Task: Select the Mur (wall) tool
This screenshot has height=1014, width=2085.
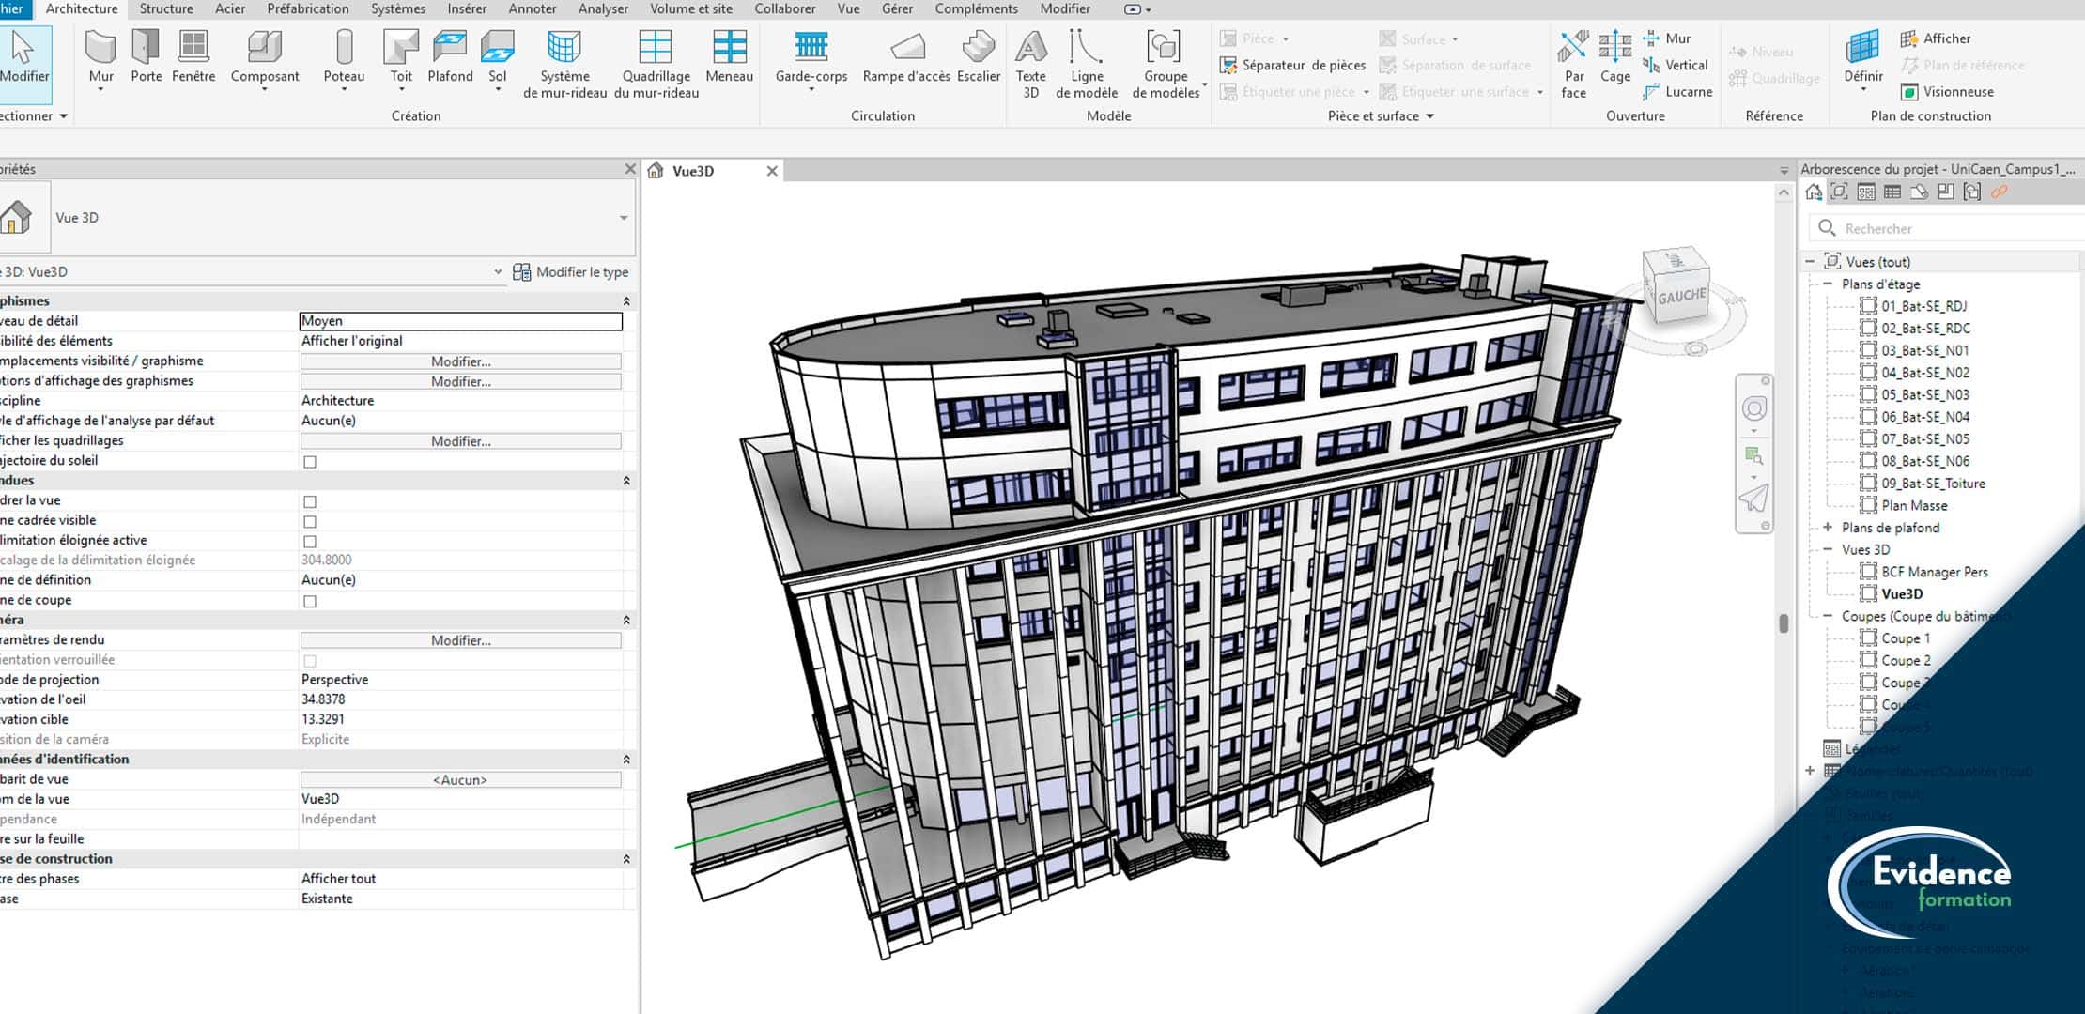Action: (100, 56)
